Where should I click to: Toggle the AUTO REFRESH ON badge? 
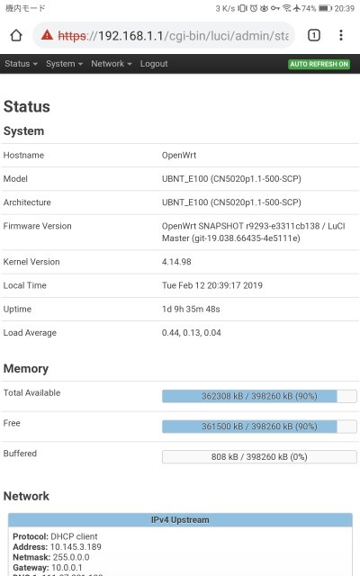319,64
